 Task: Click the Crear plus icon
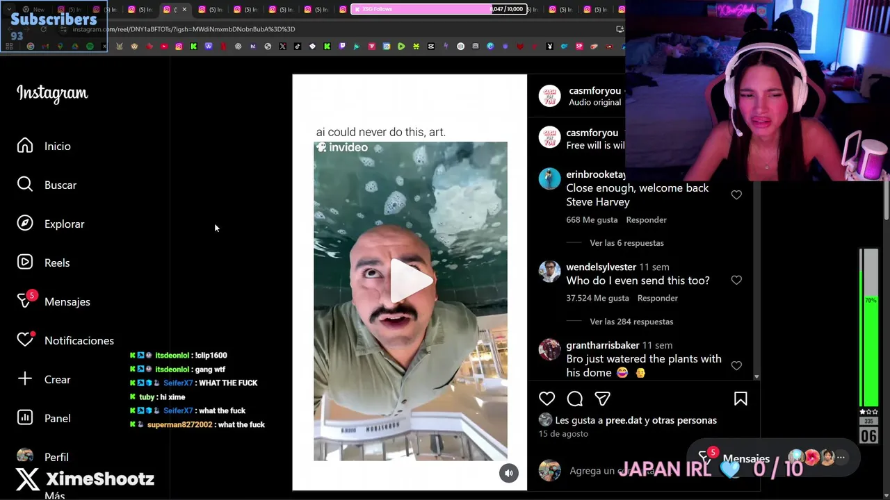pos(25,379)
